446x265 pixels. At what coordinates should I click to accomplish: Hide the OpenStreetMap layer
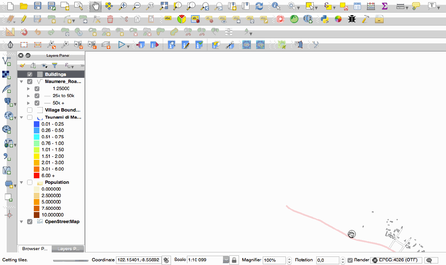click(30, 222)
